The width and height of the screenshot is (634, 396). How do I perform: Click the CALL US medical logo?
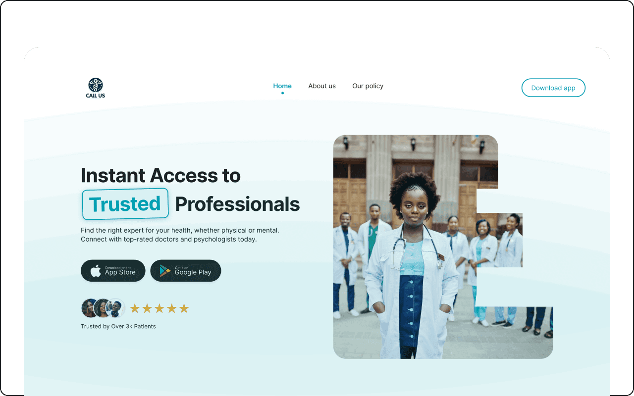coord(95,88)
